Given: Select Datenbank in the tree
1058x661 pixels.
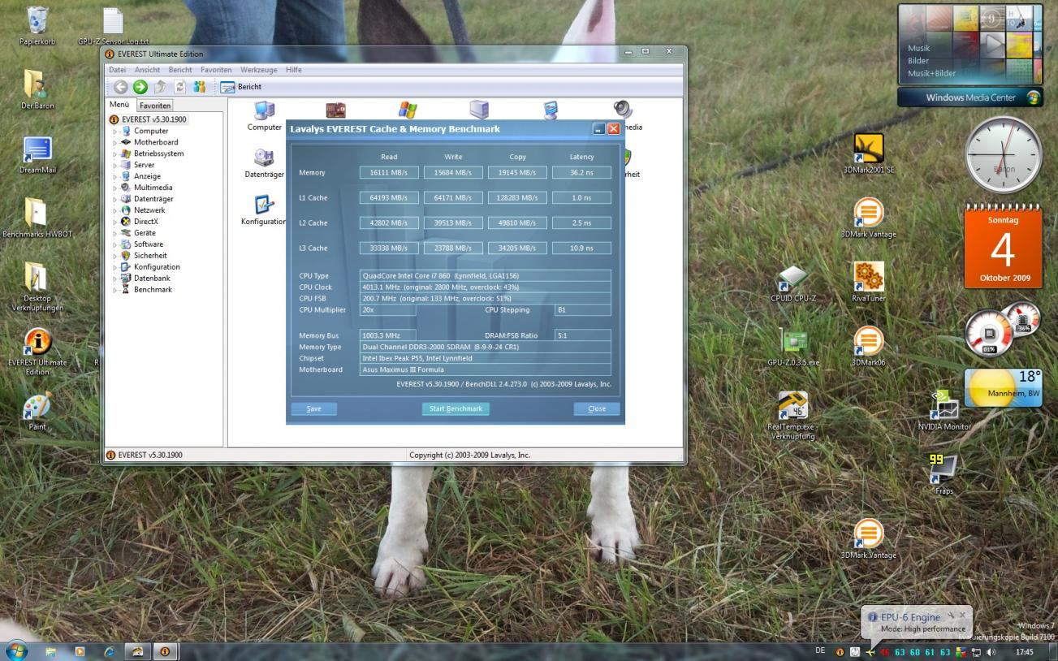Looking at the screenshot, I should 152,279.
